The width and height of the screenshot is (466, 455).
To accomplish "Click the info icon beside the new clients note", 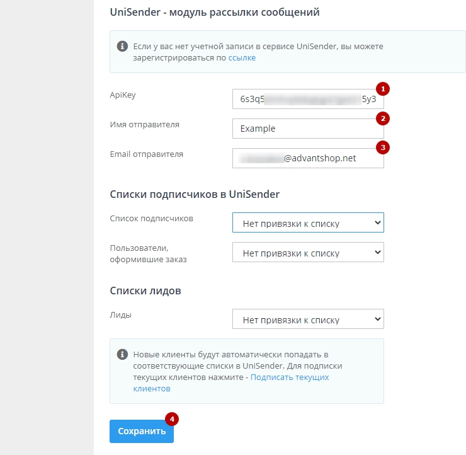I will (122, 355).
